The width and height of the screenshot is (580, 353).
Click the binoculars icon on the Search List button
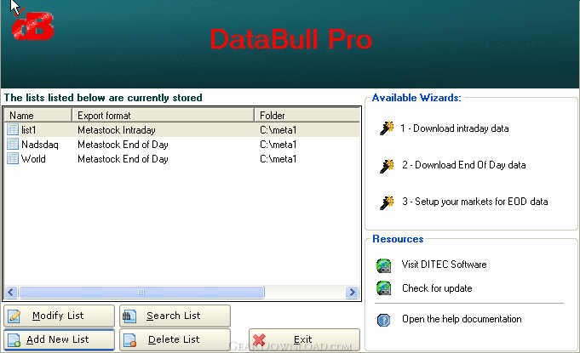[129, 316]
